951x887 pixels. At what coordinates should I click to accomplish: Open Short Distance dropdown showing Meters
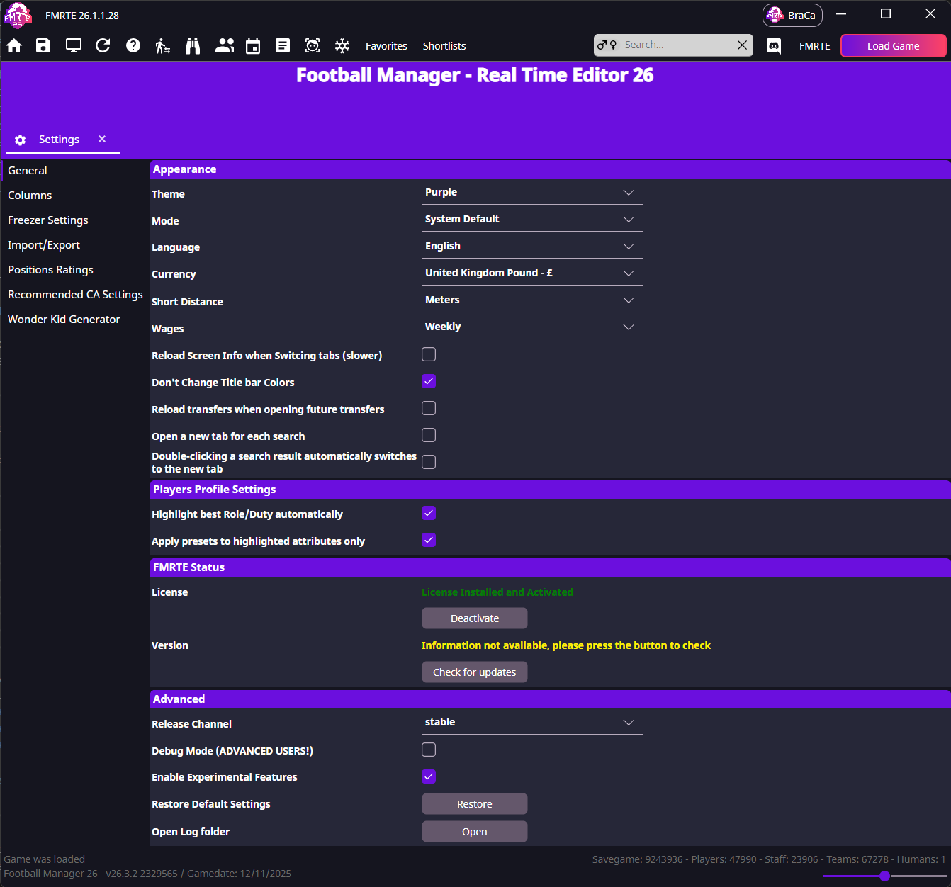[532, 300]
